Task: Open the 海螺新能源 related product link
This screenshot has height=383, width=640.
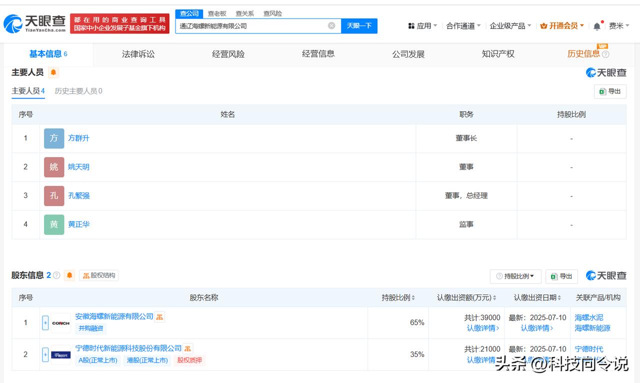Action: (x=592, y=328)
